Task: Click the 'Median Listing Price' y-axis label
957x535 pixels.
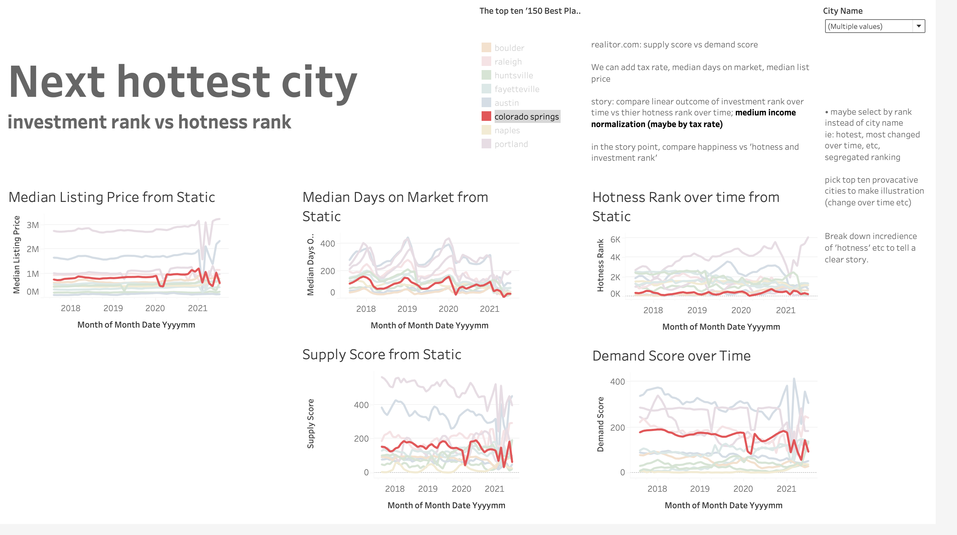Action: (x=16, y=255)
